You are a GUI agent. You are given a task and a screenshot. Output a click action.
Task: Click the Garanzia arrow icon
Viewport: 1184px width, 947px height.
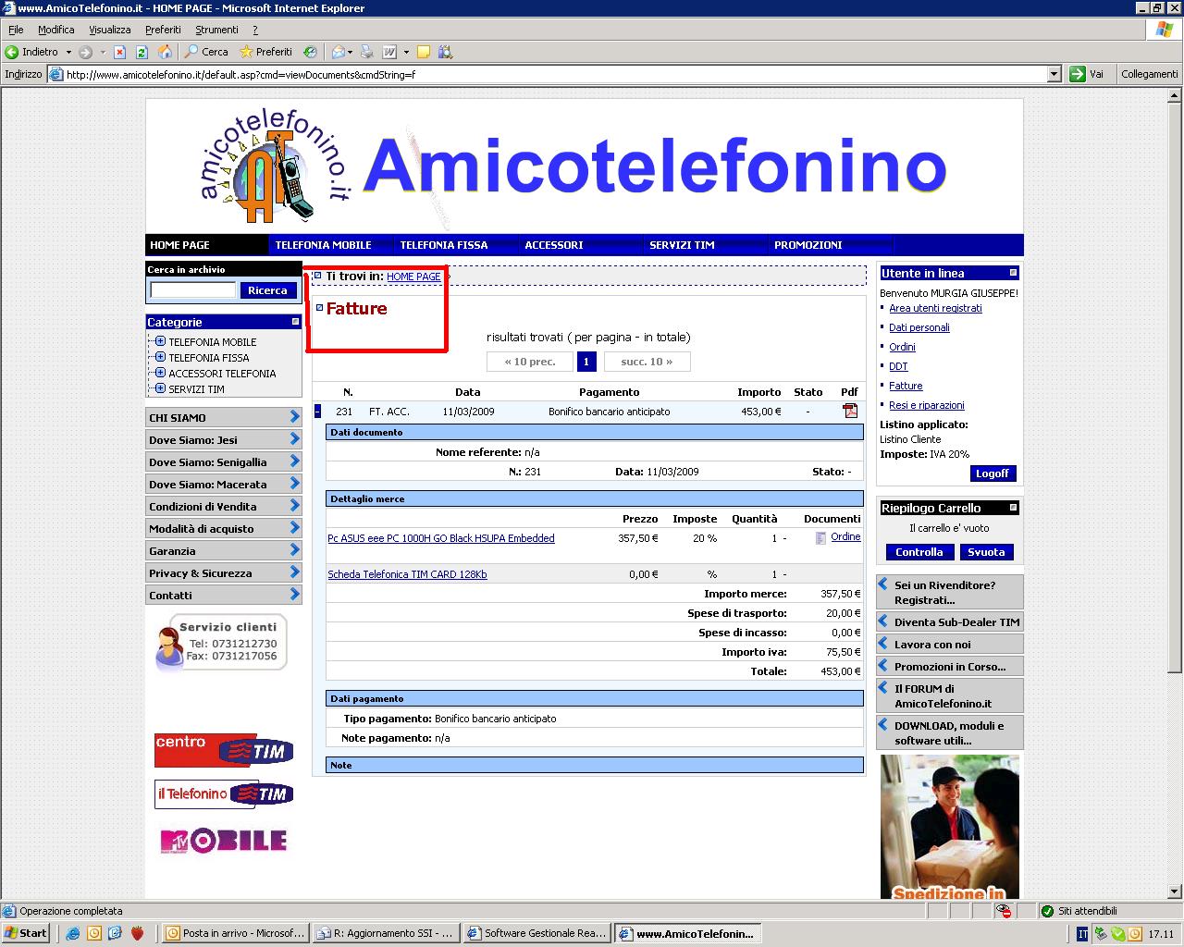pos(295,550)
